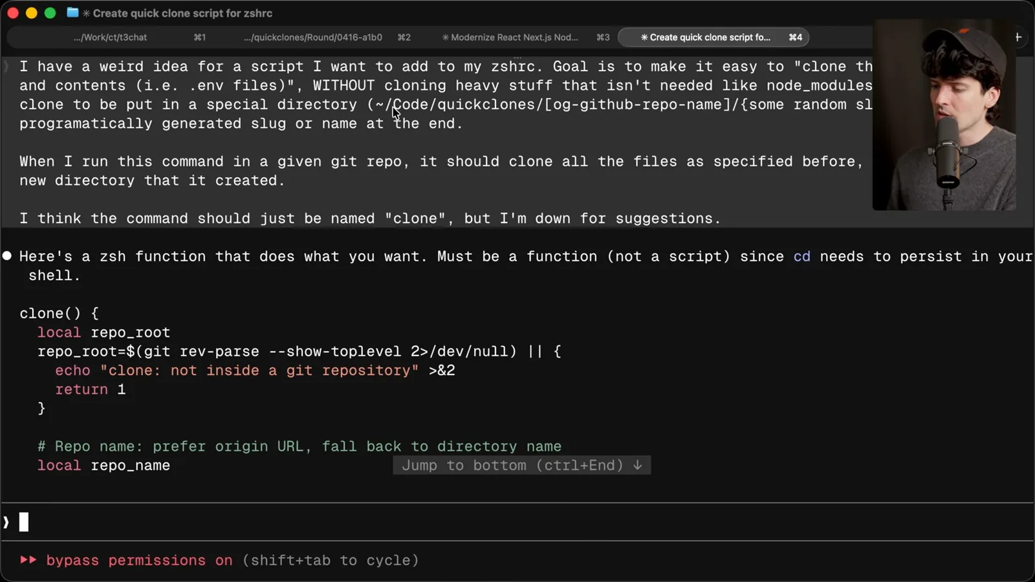
Task: Click the webcam video overlay
Action: pyautogui.click(x=944, y=115)
